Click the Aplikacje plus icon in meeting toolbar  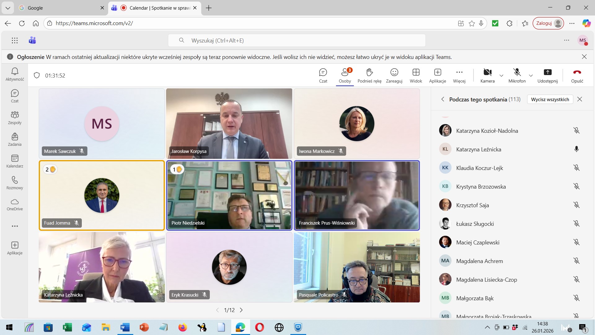(x=438, y=72)
